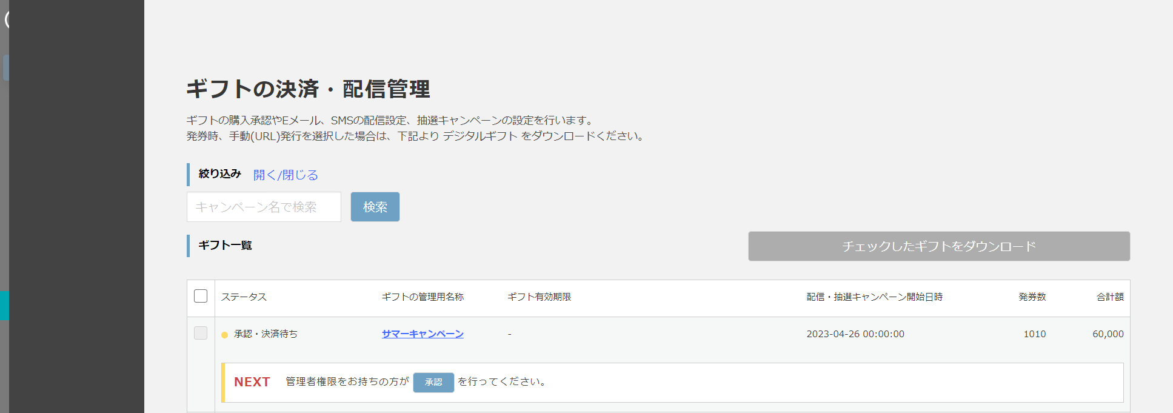
Task: Click the ギフト有効期限 column header
Action: [x=539, y=297]
